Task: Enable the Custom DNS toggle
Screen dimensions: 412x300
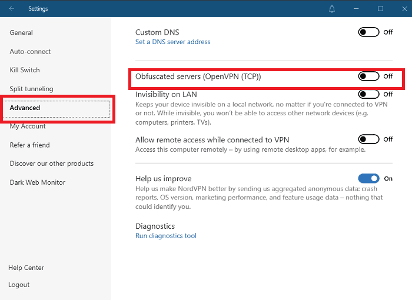Action: tap(369, 32)
